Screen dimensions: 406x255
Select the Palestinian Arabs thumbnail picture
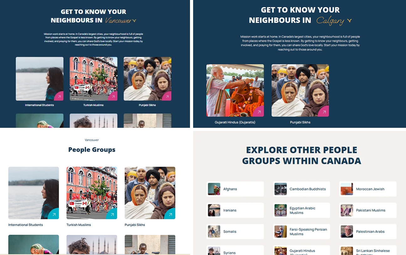[x=346, y=231]
